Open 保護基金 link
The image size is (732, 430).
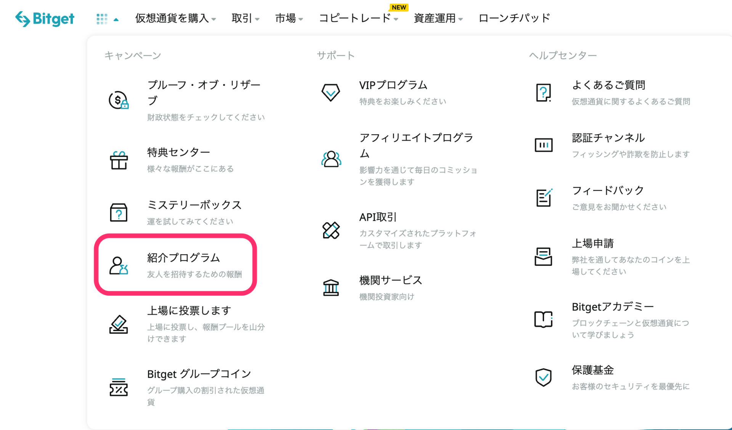coord(593,370)
